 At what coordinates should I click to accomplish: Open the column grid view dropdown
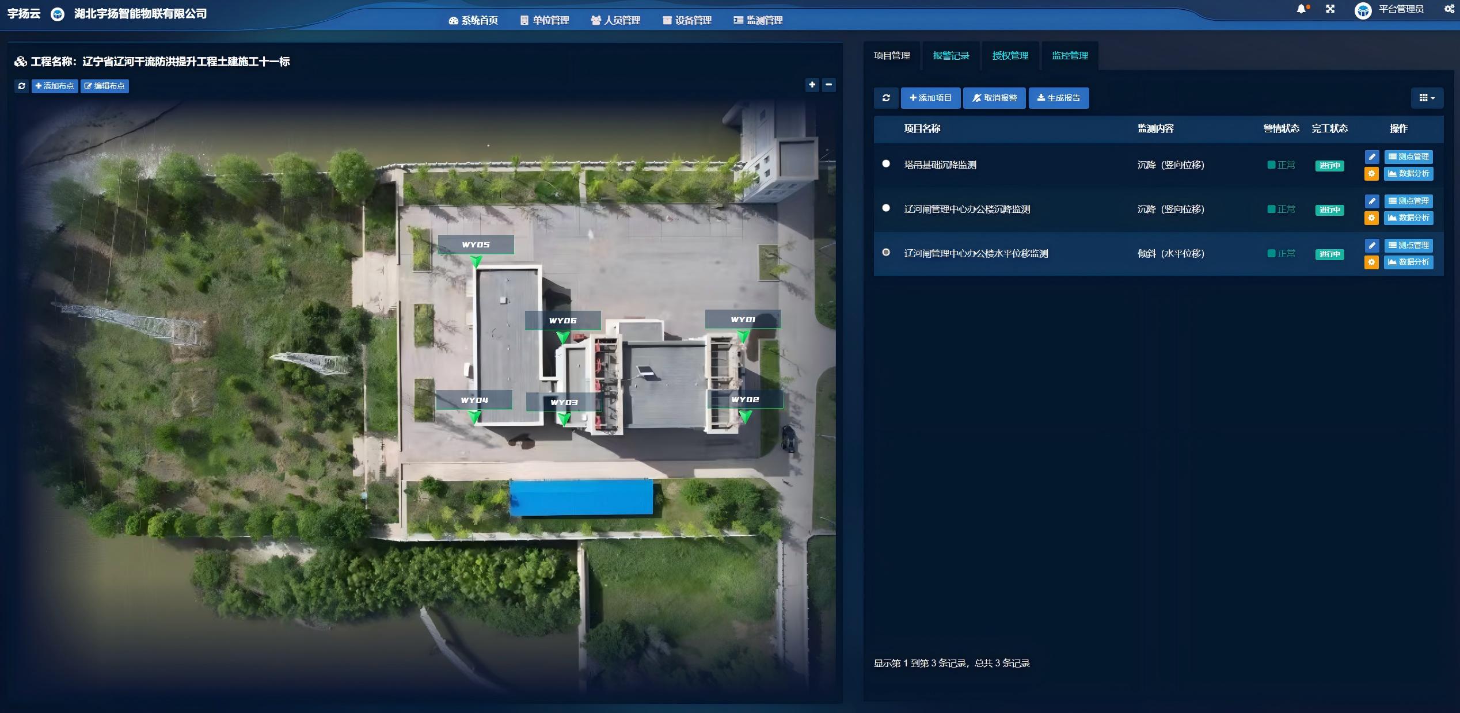point(1426,98)
